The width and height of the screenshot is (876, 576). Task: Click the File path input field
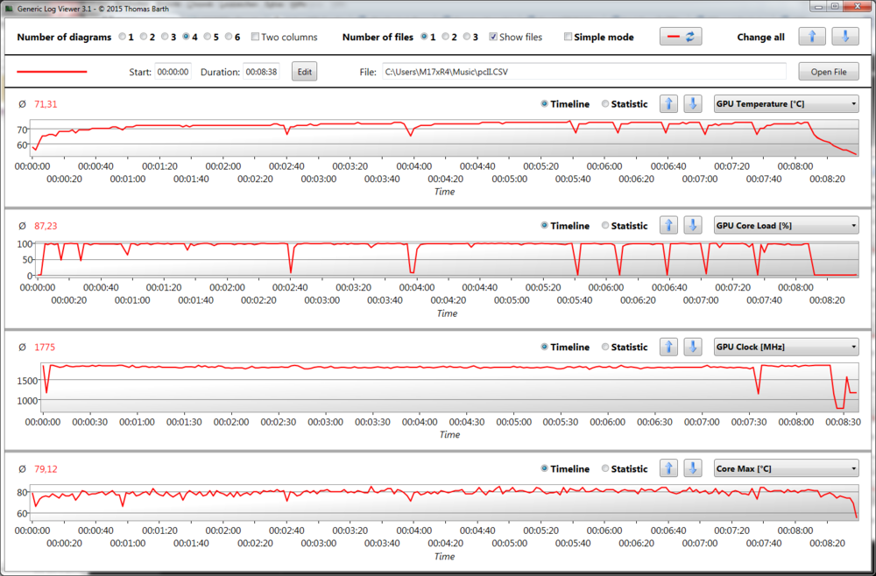583,72
